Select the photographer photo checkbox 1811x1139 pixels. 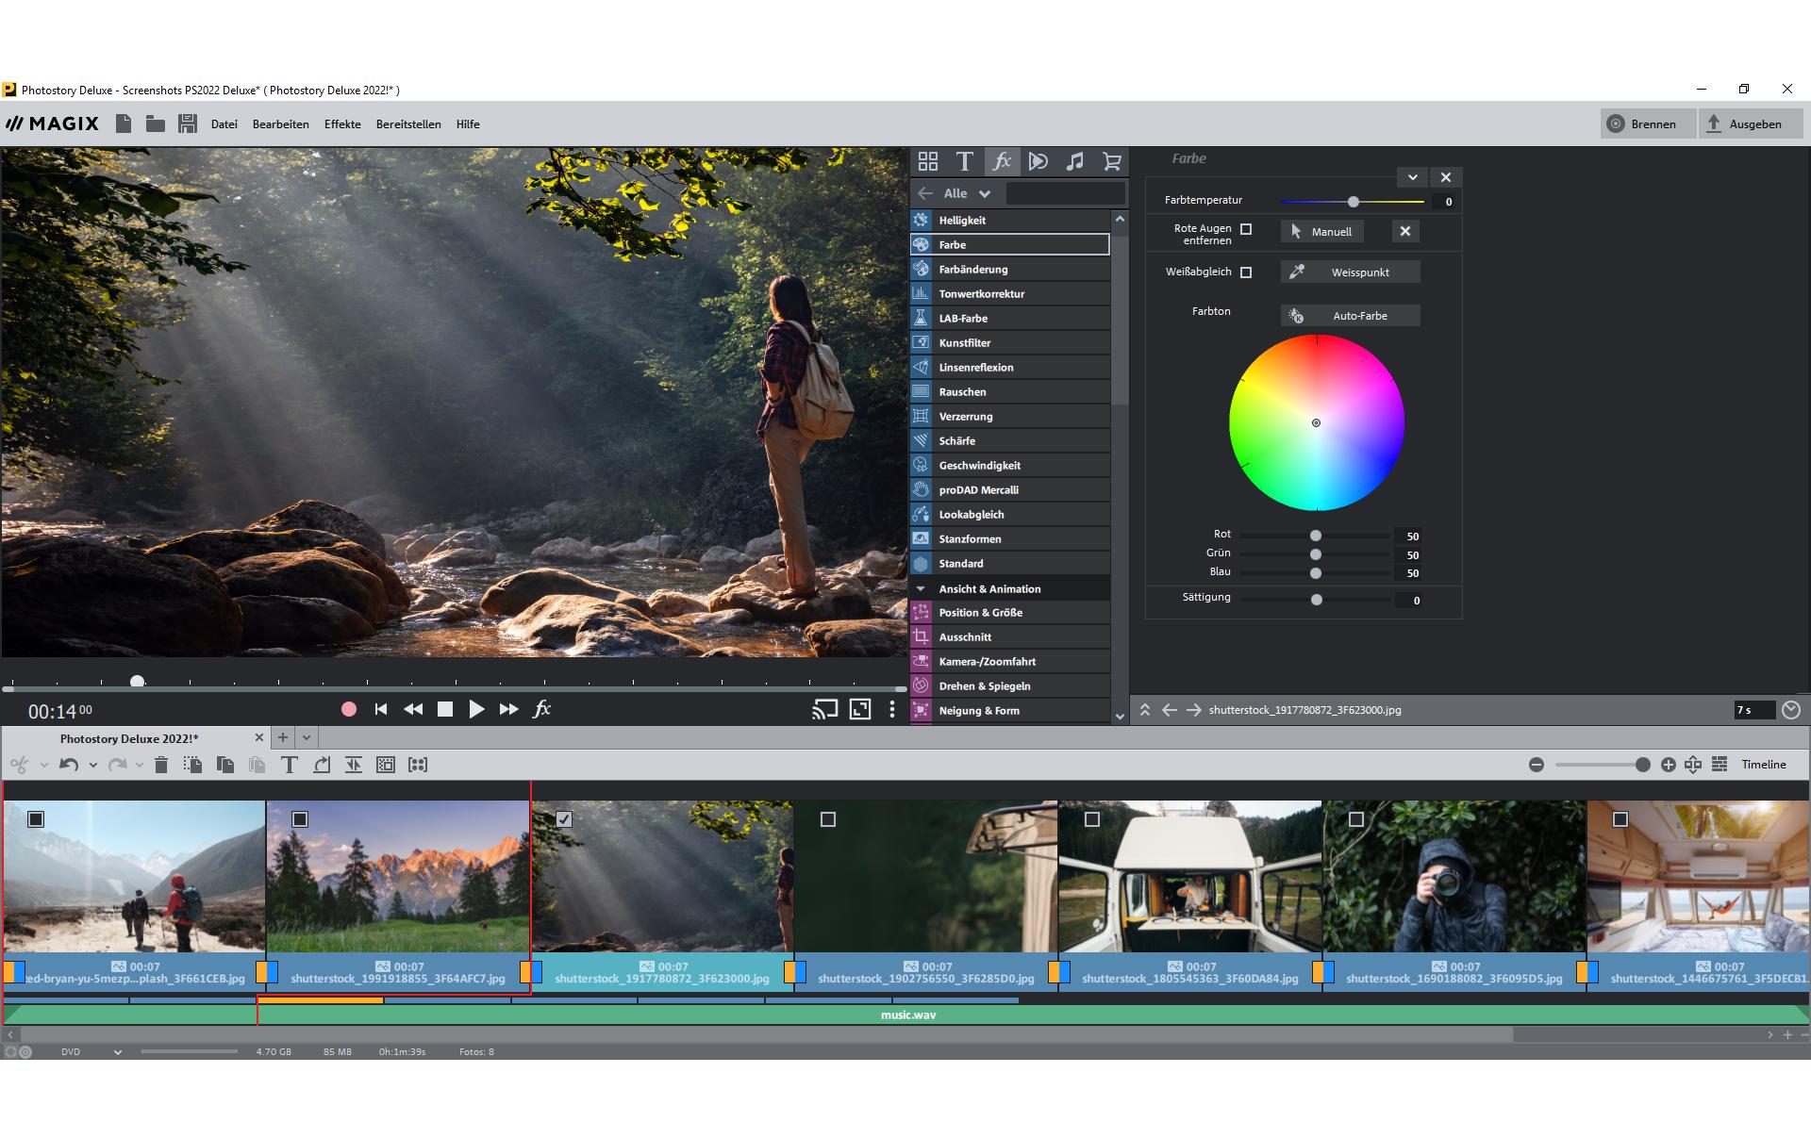[x=1356, y=819]
